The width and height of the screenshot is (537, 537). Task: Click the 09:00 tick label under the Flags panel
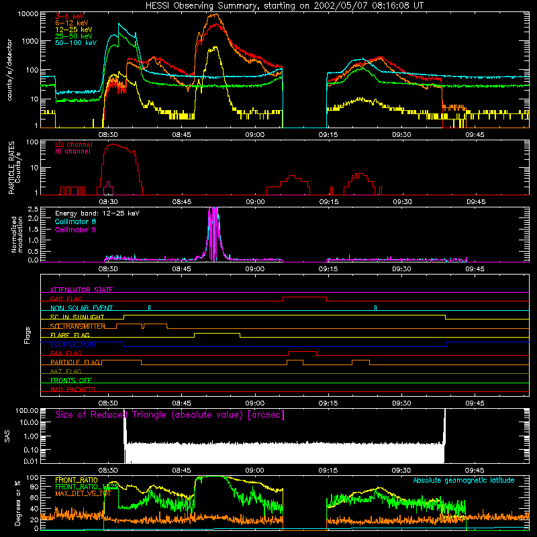(x=255, y=403)
